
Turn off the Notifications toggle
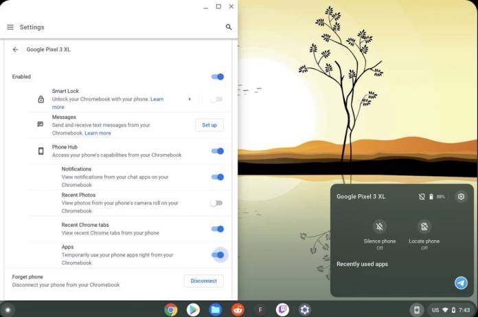click(x=218, y=177)
